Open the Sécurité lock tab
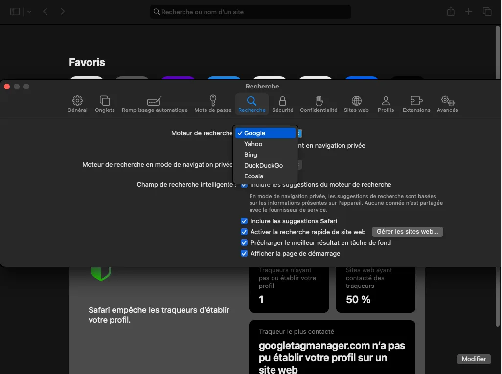Viewport: 502px width, 374px height. (282, 104)
